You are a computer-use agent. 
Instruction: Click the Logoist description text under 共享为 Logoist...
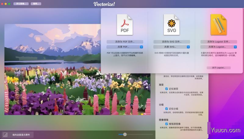coord(219,54)
